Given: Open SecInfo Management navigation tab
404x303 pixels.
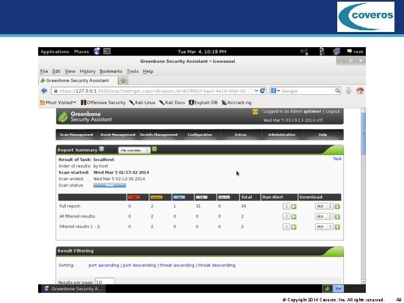Looking at the screenshot, I should click(159, 135).
